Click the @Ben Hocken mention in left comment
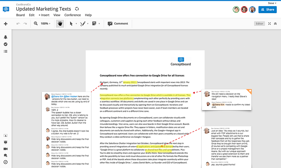Screen dimensions: 281x168 (71, 96)
